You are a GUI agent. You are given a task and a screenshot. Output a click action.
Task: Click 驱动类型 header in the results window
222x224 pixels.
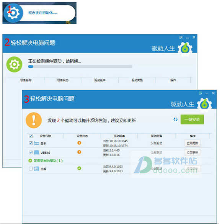(x=157, y=136)
